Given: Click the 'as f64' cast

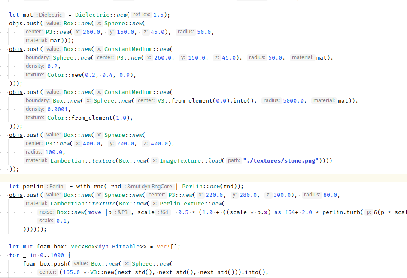Looking at the screenshot, I should (285, 212).
